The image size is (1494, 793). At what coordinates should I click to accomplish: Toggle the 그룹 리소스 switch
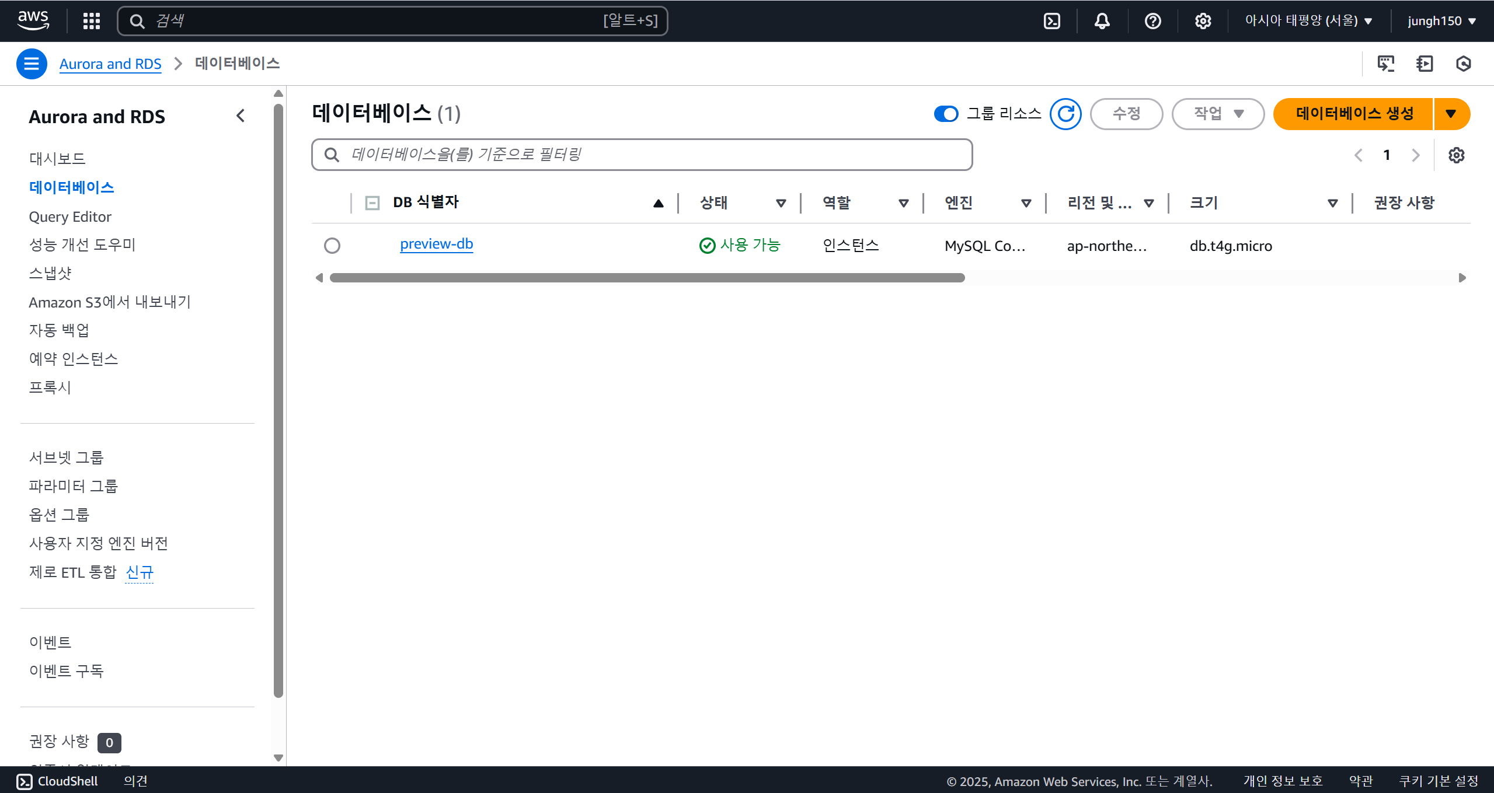[x=946, y=114]
